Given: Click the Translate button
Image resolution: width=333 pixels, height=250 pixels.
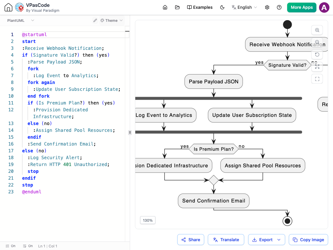Looking at the screenshot, I should [x=226, y=240].
